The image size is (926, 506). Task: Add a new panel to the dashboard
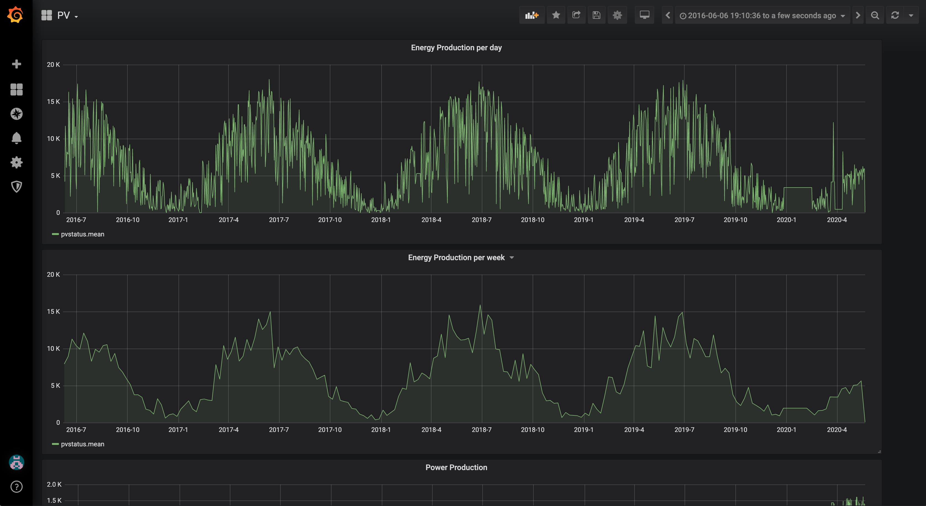[x=532, y=15]
